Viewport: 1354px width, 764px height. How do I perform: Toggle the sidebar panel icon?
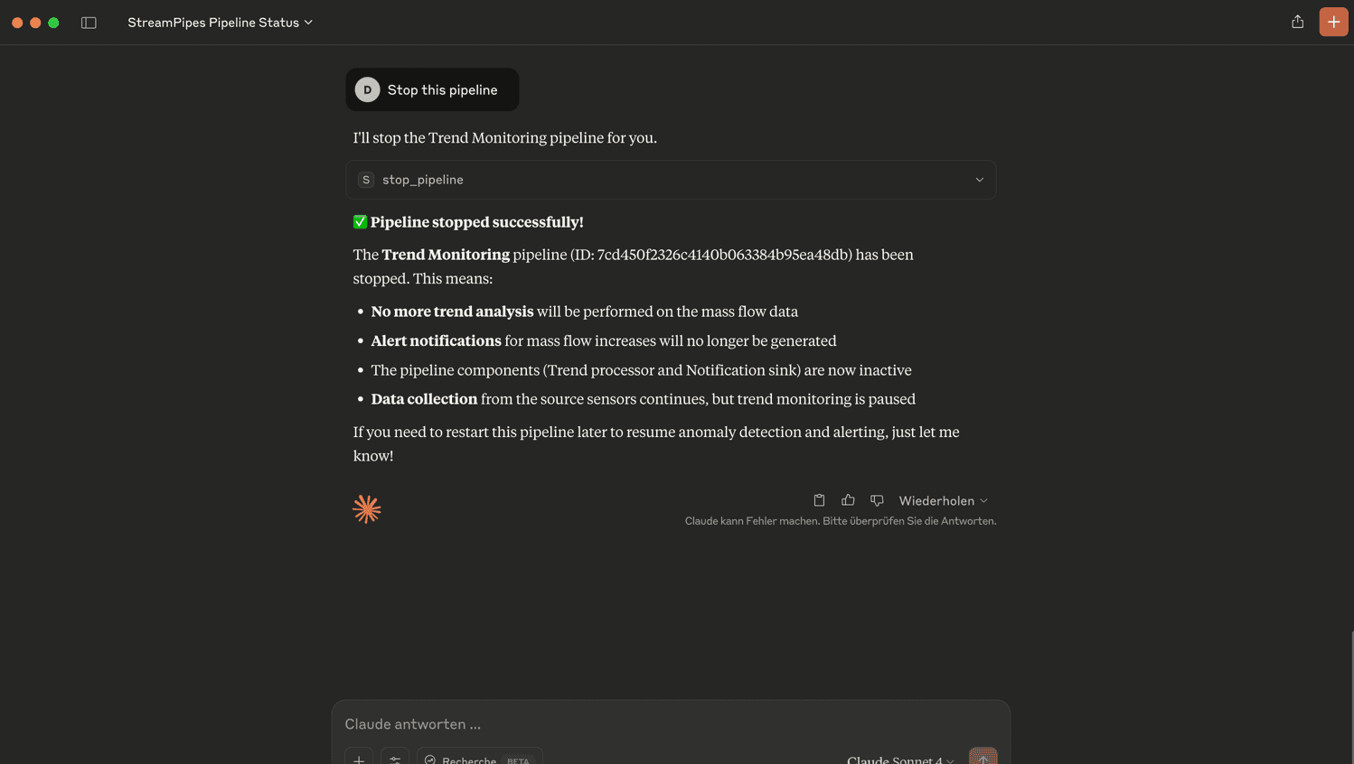[89, 23]
